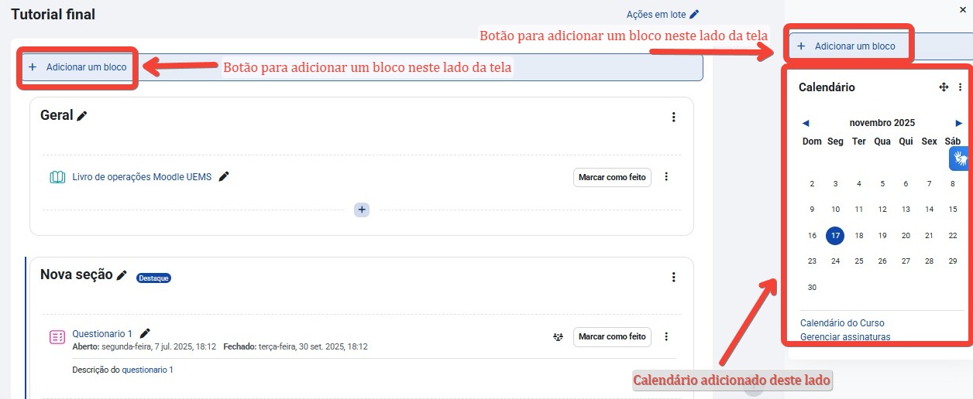This screenshot has height=399, width=973.
Task: Click the book icon of Livro de operações
Action: (57, 177)
